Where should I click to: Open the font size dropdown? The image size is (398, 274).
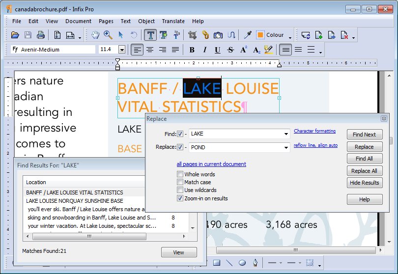click(121, 50)
